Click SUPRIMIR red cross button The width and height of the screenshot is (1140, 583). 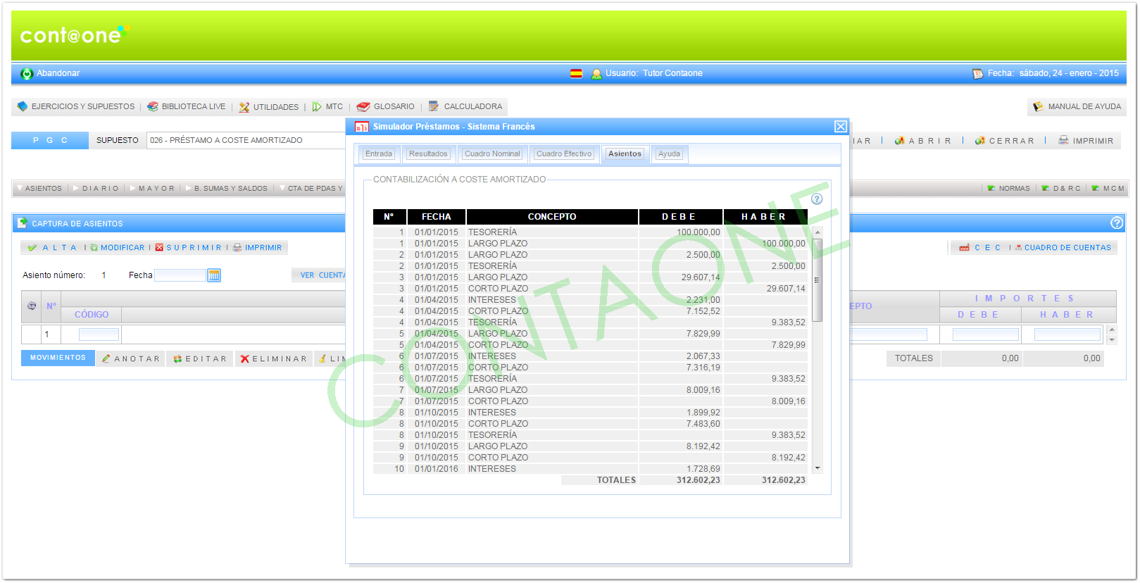click(x=188, y=248)
